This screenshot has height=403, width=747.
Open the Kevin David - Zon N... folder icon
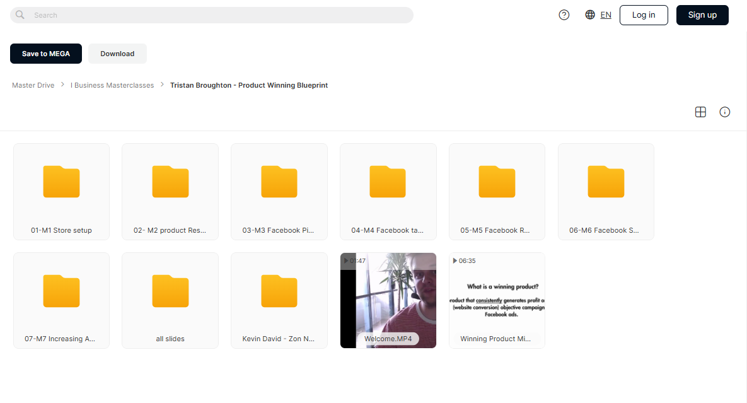279,291
